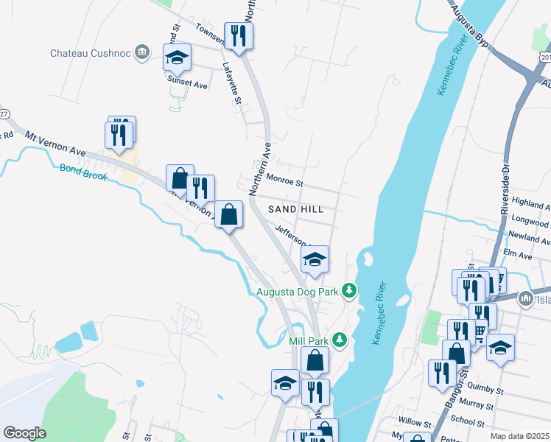Viewport: 551px width, 442px height.
Task: Click the museum icon near Riverside Dr
Action: (525, 299)
